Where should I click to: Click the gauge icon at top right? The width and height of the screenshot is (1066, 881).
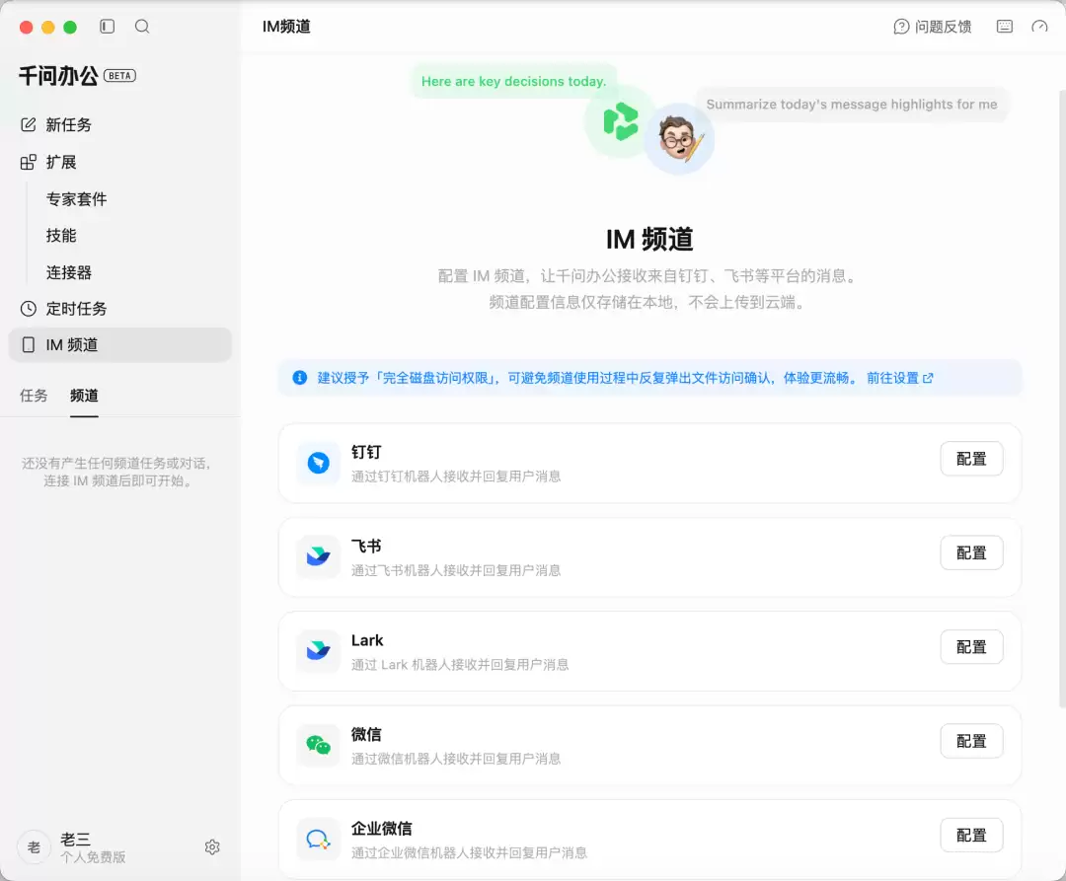pos(1039,27)
